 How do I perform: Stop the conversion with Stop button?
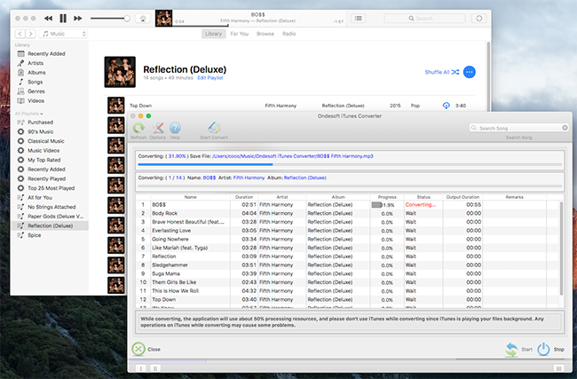[x=551, y=349]
